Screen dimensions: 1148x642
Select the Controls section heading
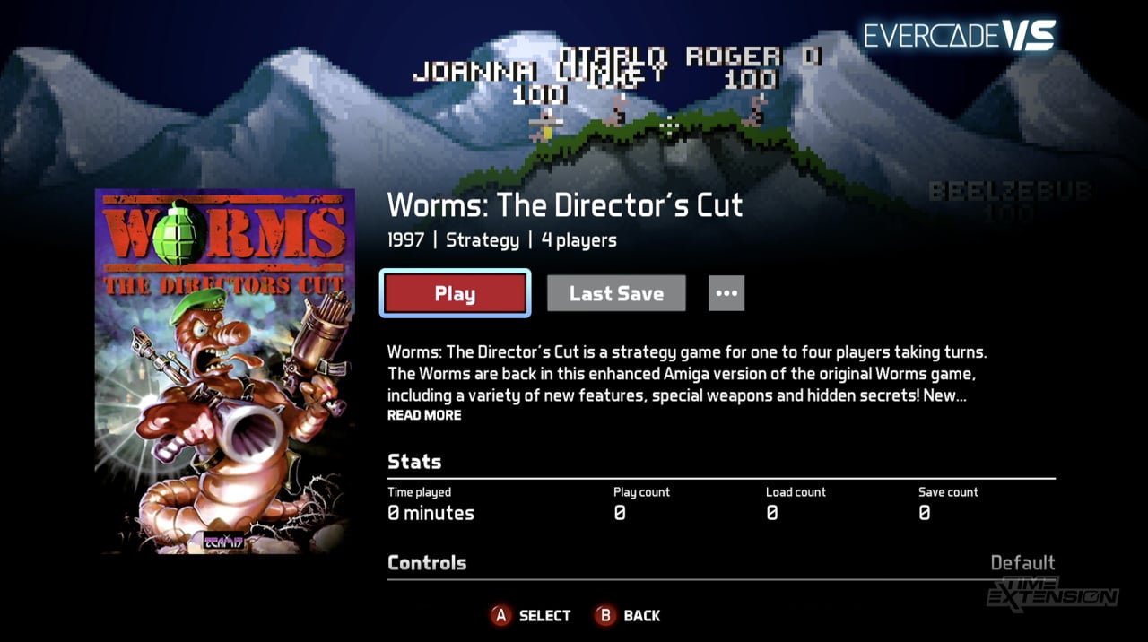coord(427,563)
